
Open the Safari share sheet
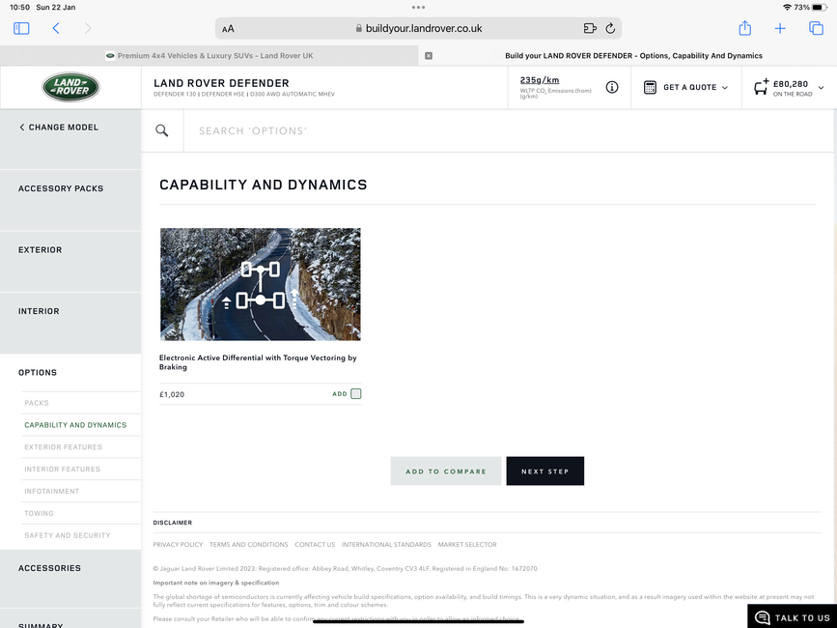[x=744, y=28]
